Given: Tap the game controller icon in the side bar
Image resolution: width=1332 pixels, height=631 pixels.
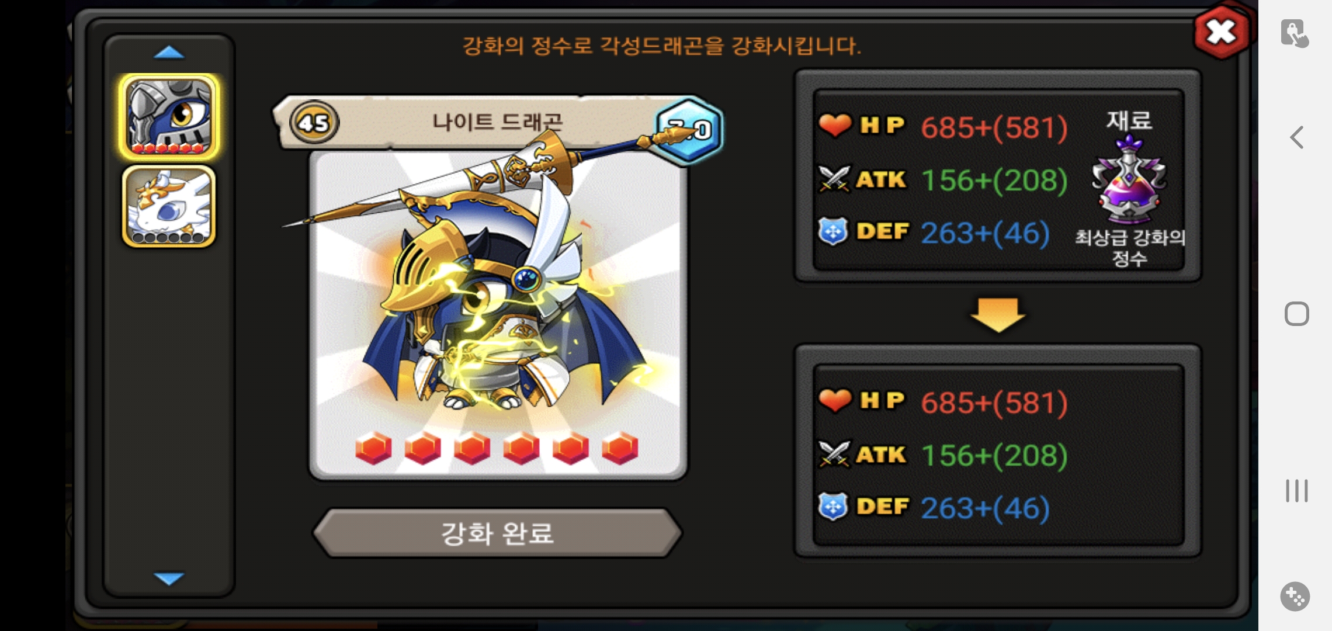Looking at the screenshot, I should 1295,597.
